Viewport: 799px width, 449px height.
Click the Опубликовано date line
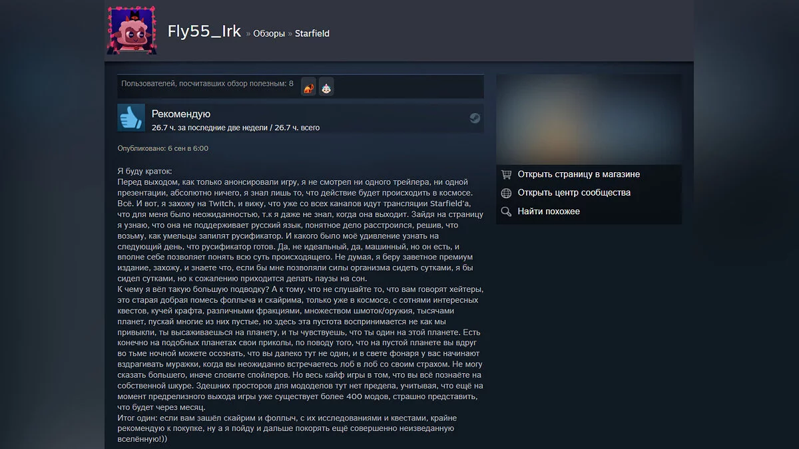(163, 148)
